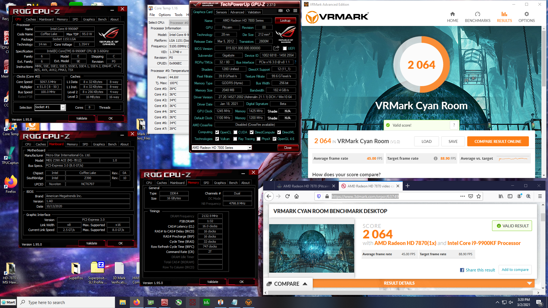
Task: Click the BIOS version export share icon
Action: coord(276,48)
